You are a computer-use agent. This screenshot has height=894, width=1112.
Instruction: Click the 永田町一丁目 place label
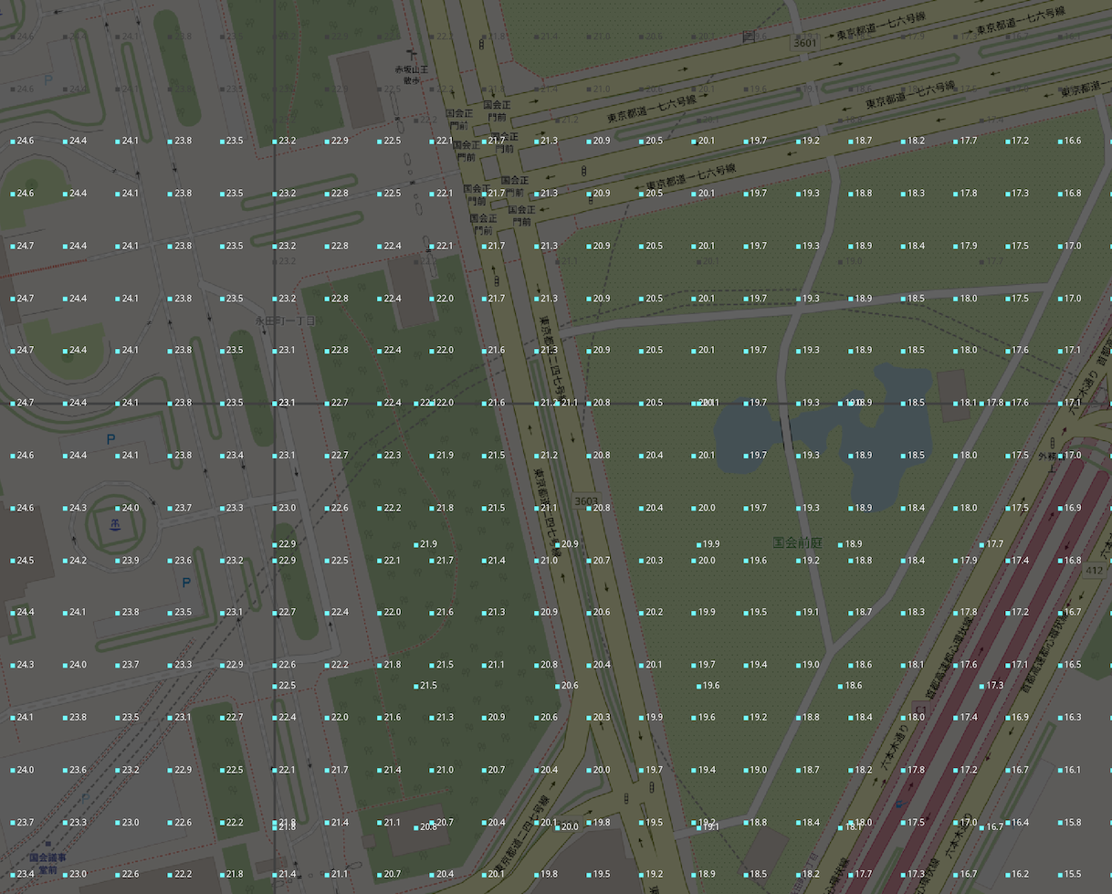coord(285,321)
